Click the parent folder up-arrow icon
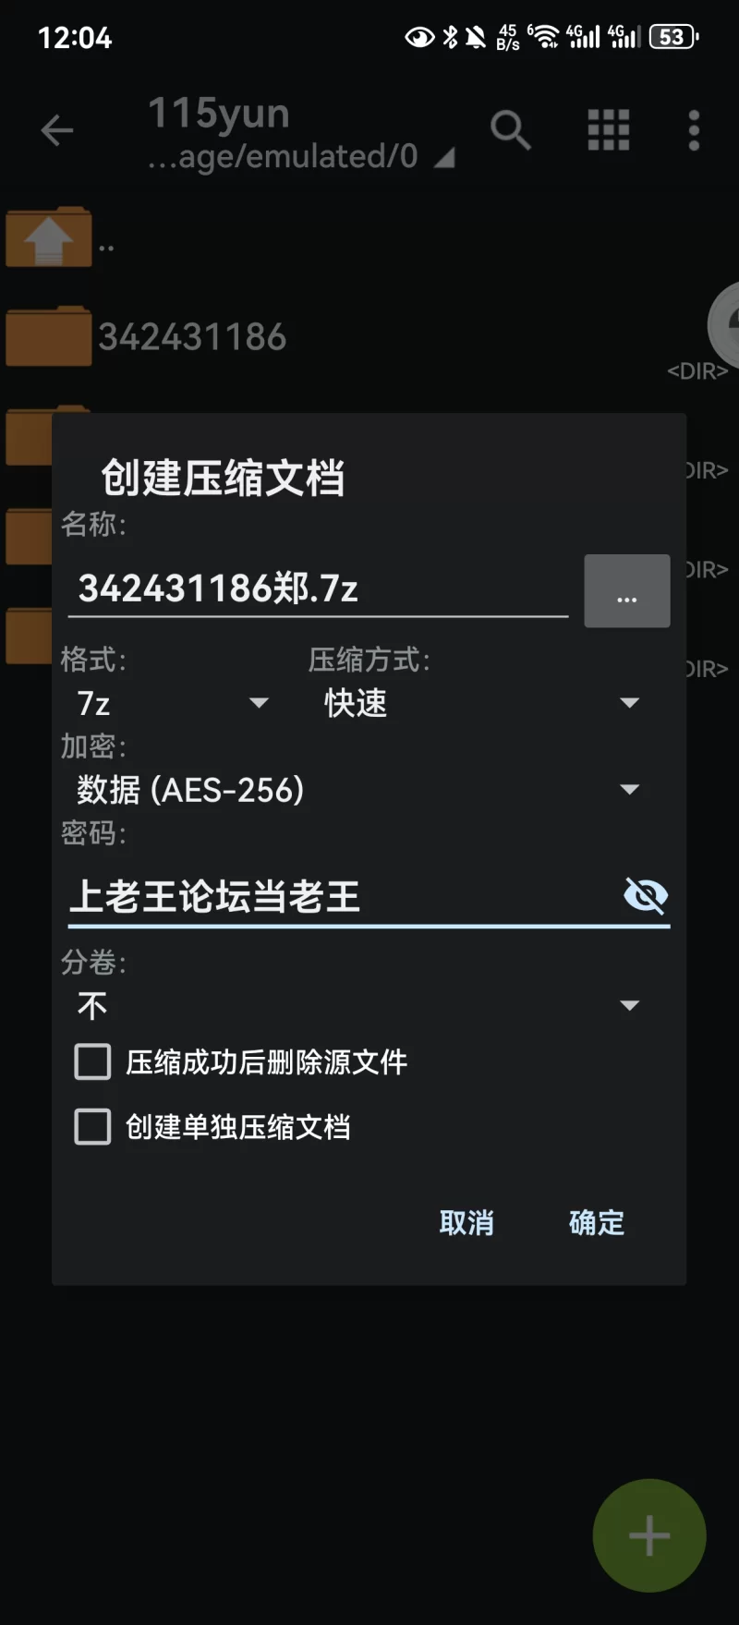Viewport: 739px width, 1625px height. (49, 238)
